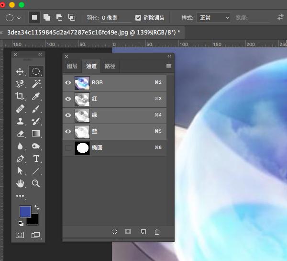
Task: Hide the RGB channel visibility
Action: [x=68, y=82]
